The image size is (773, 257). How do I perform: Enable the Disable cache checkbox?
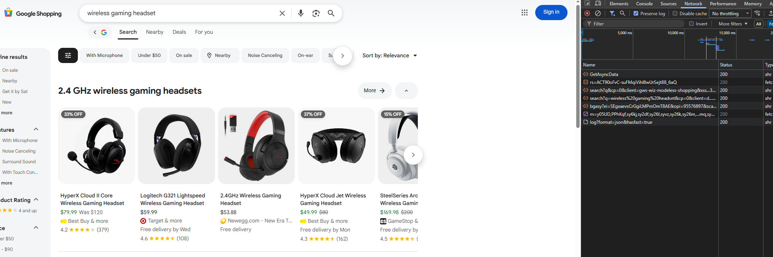[675, 13]
